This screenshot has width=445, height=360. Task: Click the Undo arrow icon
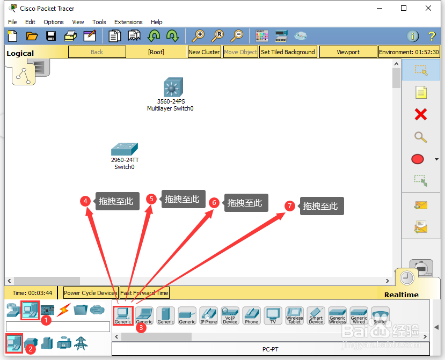point(154,36)
